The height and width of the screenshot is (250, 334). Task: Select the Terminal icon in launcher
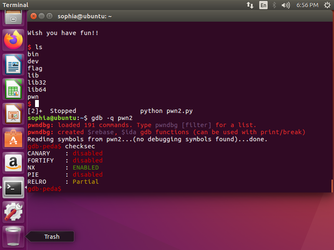[x=13, y=187]
